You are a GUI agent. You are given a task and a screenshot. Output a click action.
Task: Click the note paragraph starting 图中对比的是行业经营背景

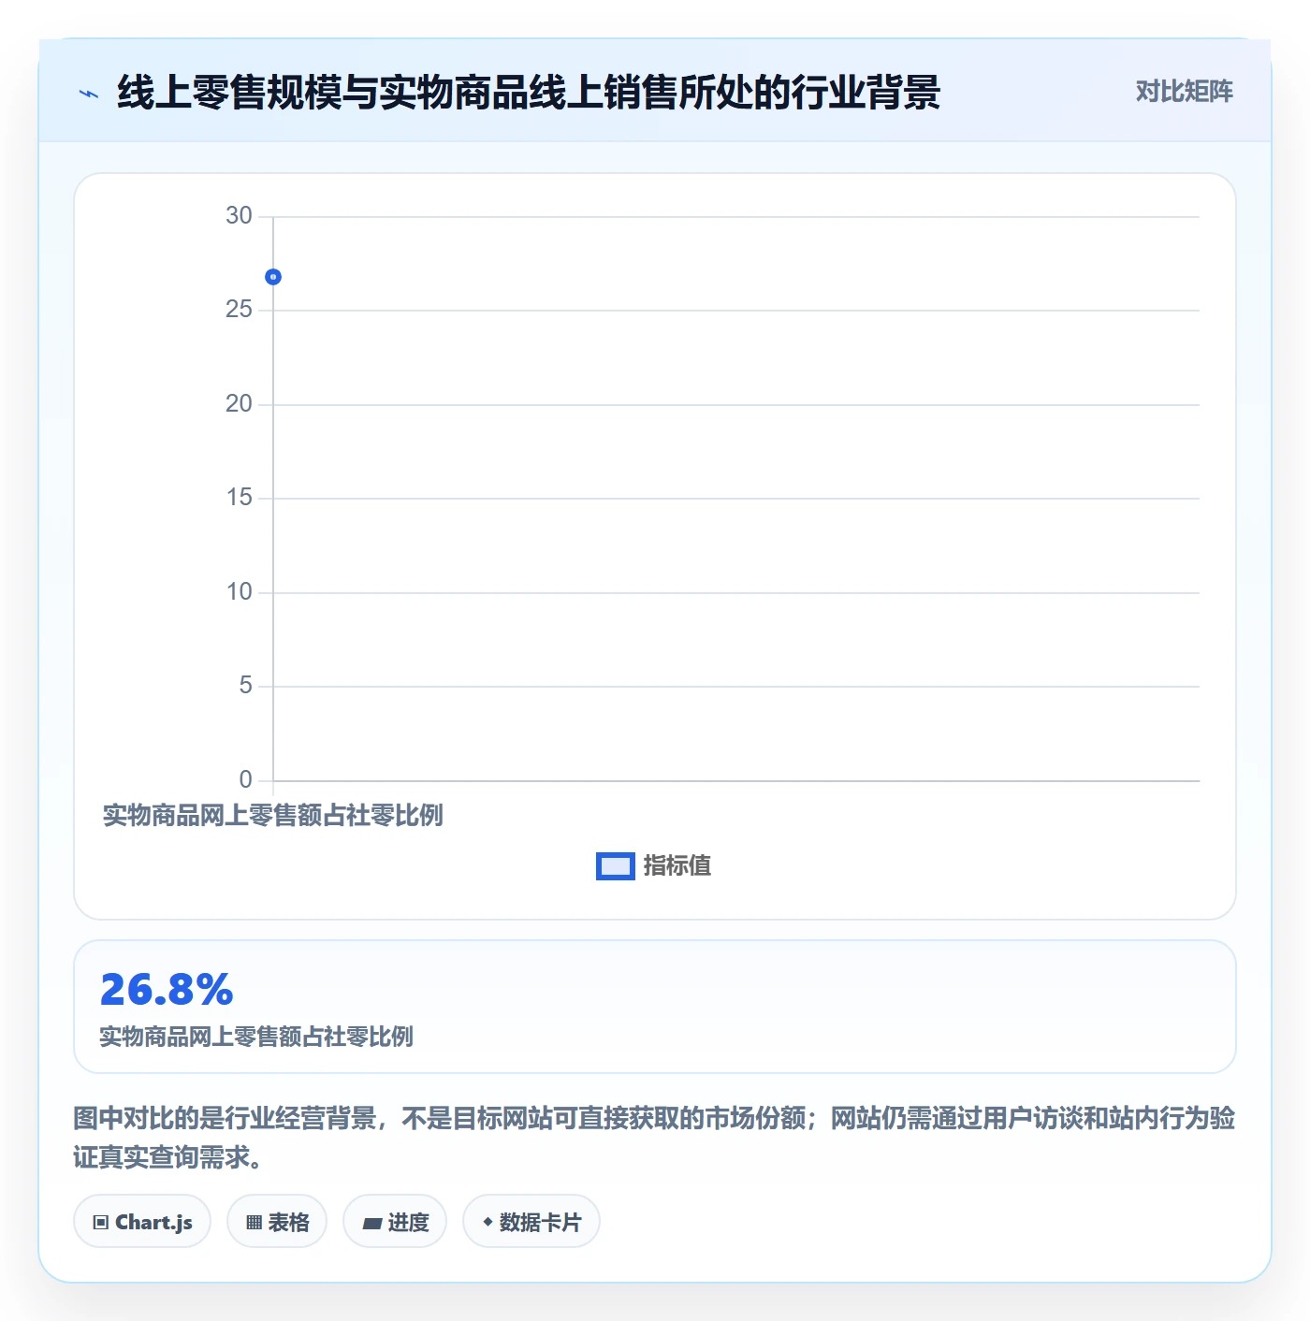(655, 1138)
